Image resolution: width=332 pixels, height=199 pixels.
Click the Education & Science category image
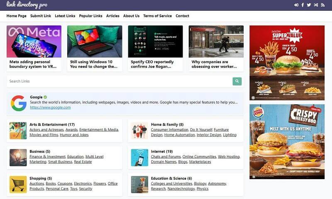(x=139, y=184)
